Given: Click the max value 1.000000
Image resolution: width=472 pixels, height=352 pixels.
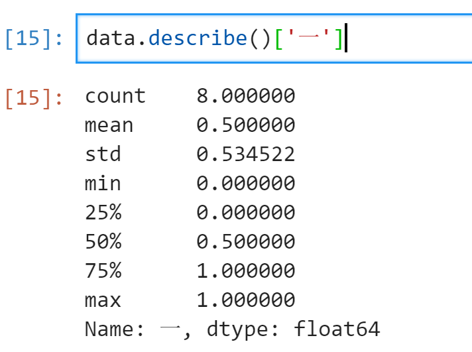Looking at the screenshot, I should pos(246,300).
